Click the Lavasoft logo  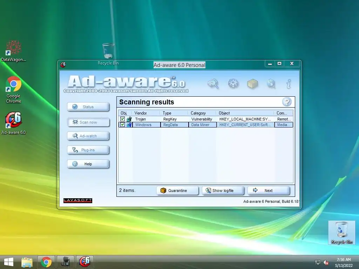click(x=78, y=200)
